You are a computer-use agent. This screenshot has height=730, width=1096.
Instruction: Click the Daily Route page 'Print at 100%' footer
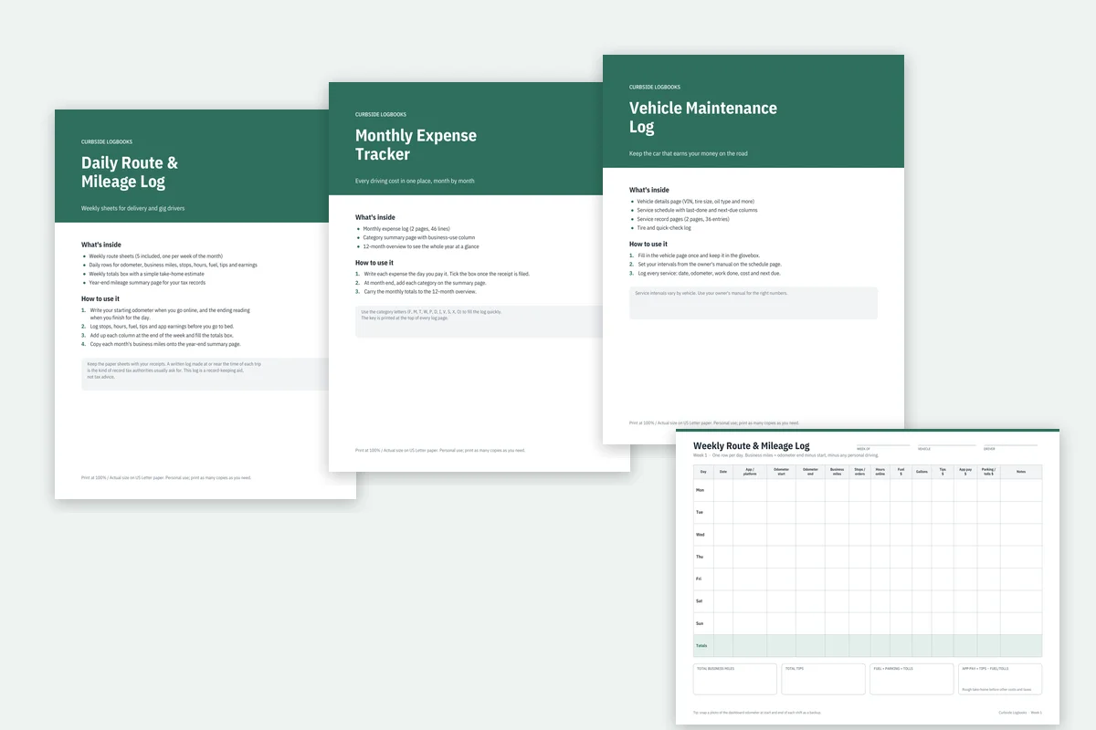point(166,477)
